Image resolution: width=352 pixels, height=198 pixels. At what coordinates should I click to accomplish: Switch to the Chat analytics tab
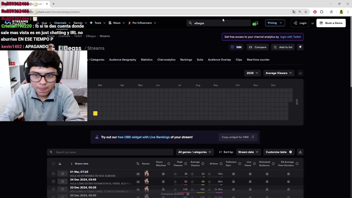[166, 60]
